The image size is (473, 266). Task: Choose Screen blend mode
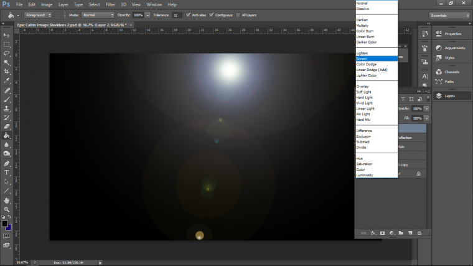377,59
